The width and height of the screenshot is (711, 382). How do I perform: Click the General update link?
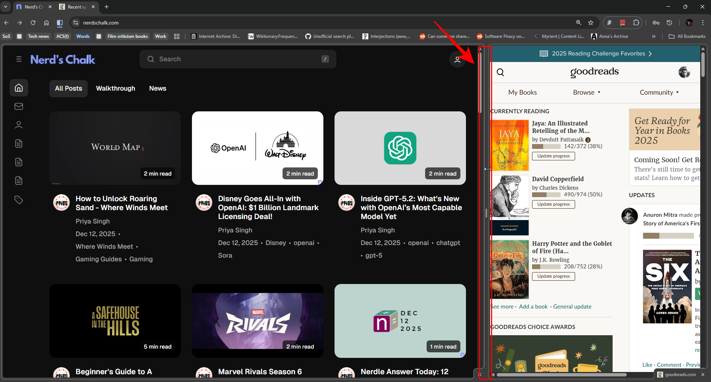pyautogui.click(x=572, y=307)
